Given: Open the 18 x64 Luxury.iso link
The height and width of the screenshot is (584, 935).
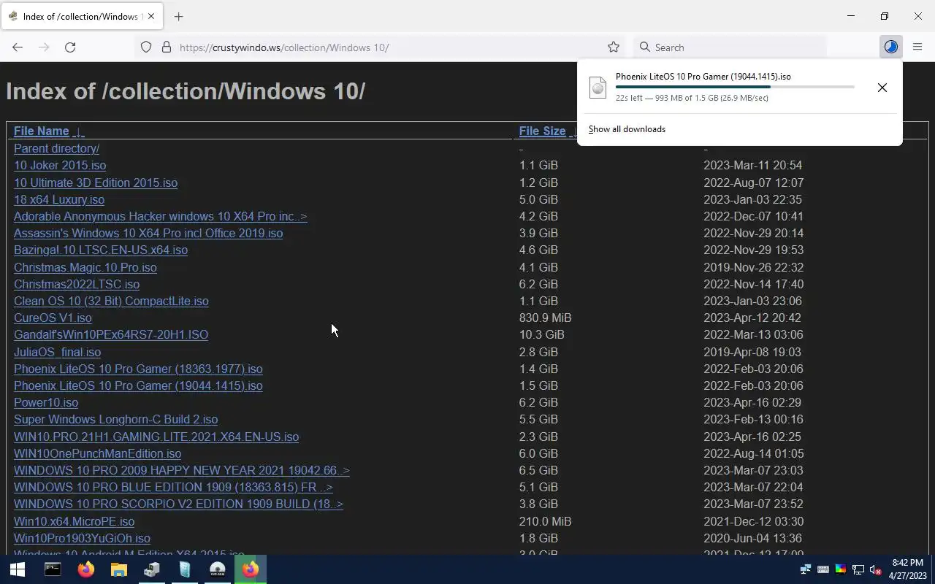Looking at the screenshot, I should tap(59, 199).
